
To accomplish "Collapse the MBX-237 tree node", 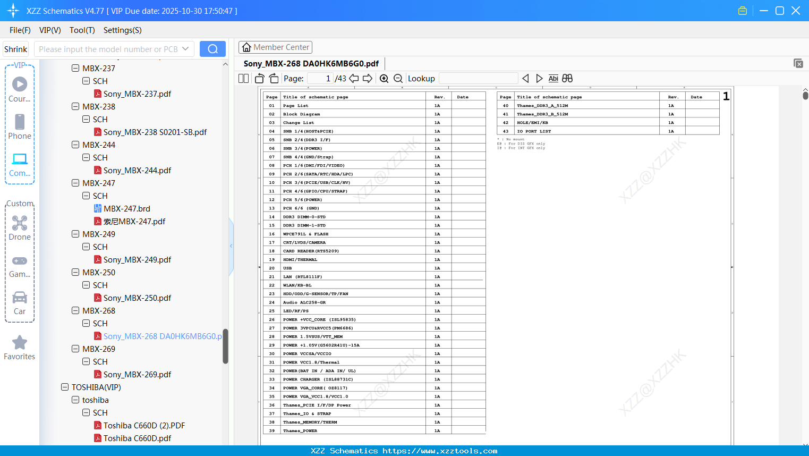I will [x=75, y=69].
